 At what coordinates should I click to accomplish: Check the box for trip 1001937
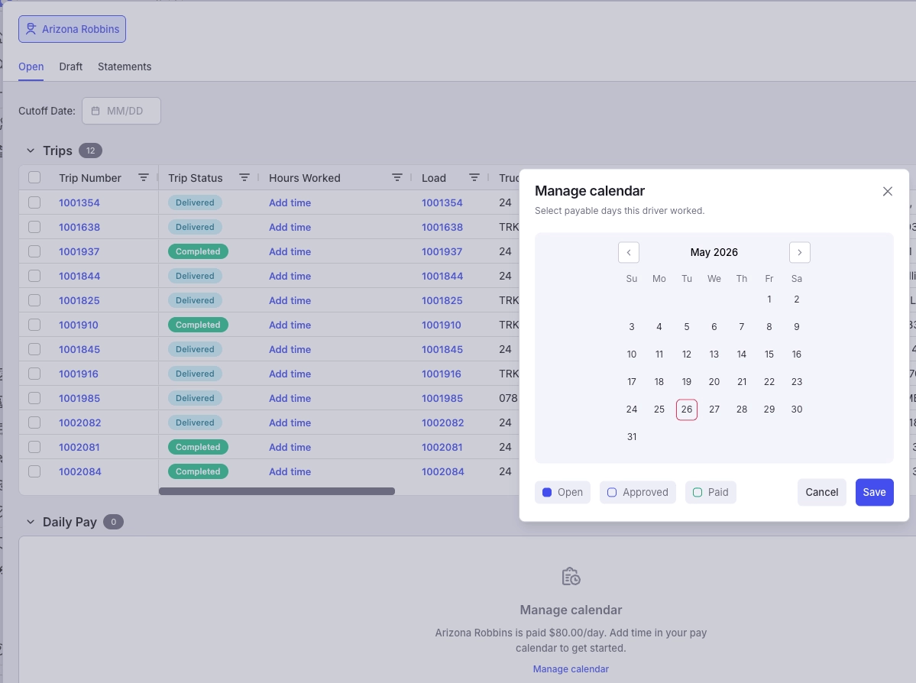point(34,252)
